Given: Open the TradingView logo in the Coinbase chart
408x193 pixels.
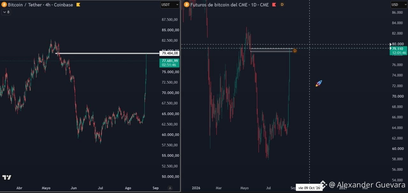Looking at the screenshot, I should pyautogui.click(x=7, y=177).
